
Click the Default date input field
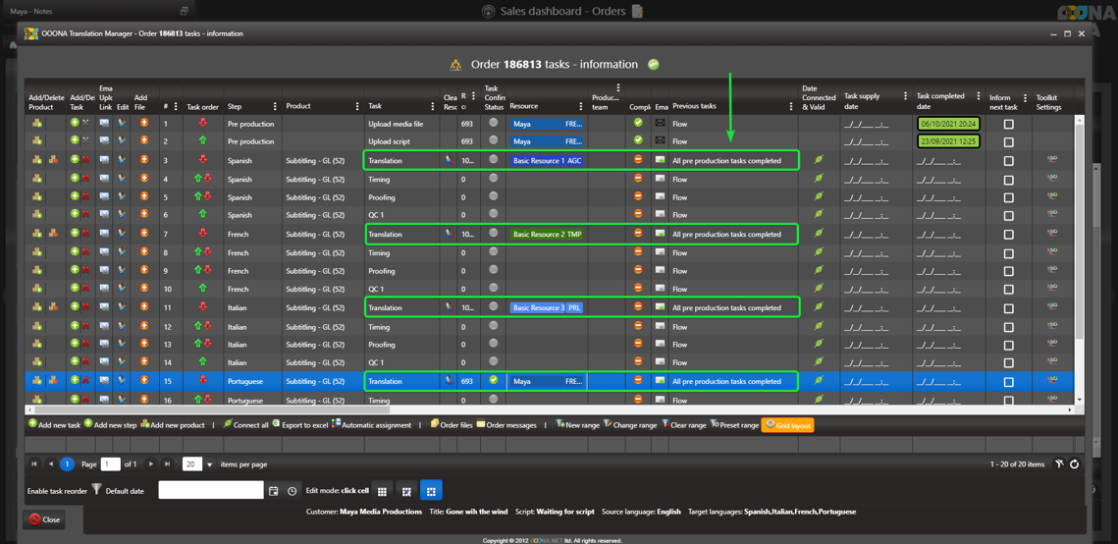coord(211,490)
